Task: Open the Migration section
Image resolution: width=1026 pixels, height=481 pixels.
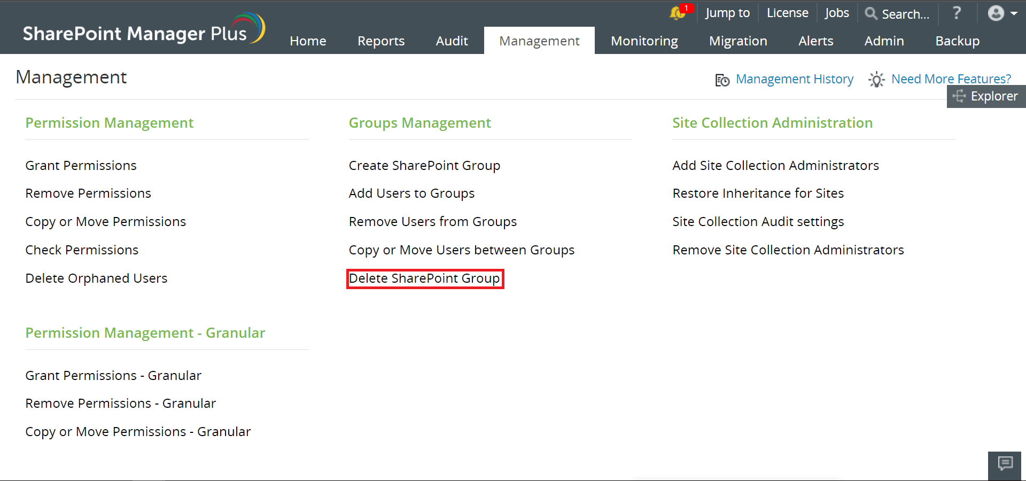Action: [738, 41]
